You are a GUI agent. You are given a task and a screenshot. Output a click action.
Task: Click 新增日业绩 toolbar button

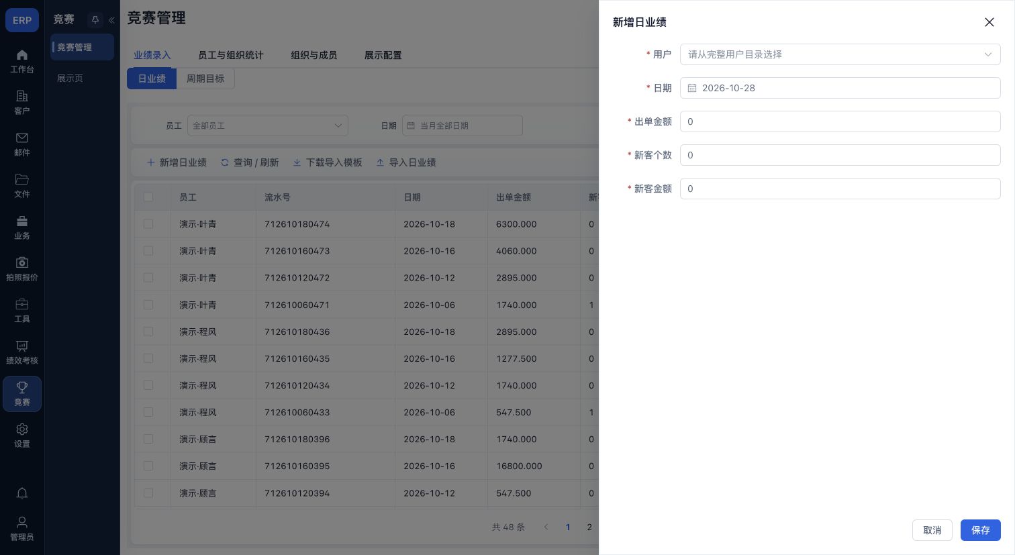(177, 162)
